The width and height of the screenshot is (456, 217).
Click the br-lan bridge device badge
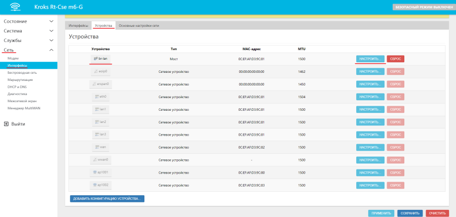(101, 59)
